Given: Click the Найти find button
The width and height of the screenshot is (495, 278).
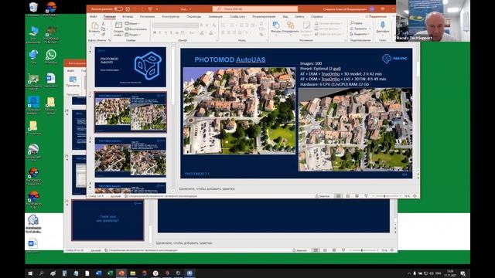Looking at the screenshot, I should pyautogui.click(x=356, y=23).
